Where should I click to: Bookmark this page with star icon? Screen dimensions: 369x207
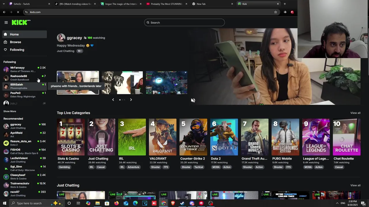click(276, 12)
